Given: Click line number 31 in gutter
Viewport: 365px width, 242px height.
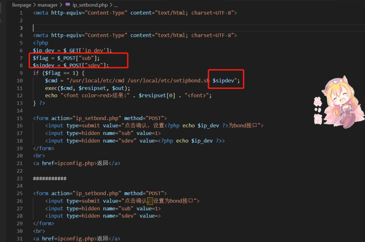Looking at the screenshot, I should point(20,239).
